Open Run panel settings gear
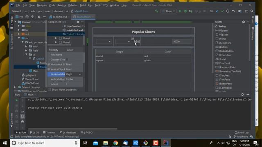 (x=242, y=94)
